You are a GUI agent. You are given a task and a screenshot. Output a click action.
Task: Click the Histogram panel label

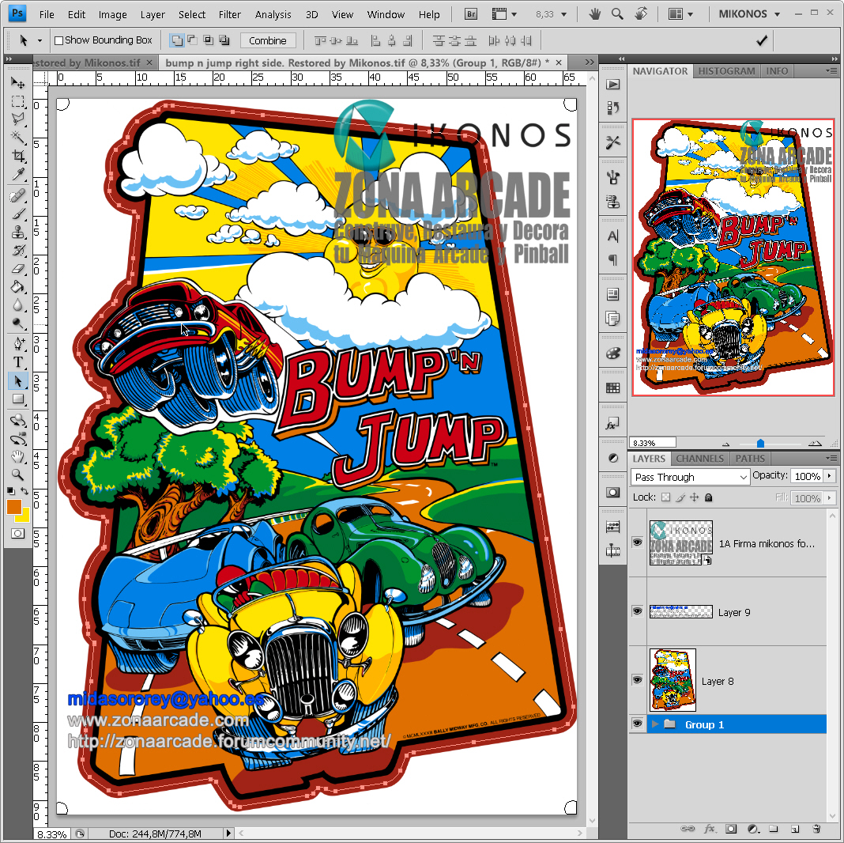[725, 70]
